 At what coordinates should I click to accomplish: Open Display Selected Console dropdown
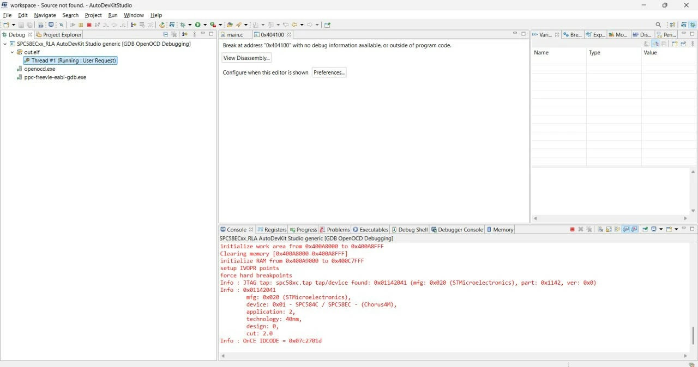click(661, 229)
